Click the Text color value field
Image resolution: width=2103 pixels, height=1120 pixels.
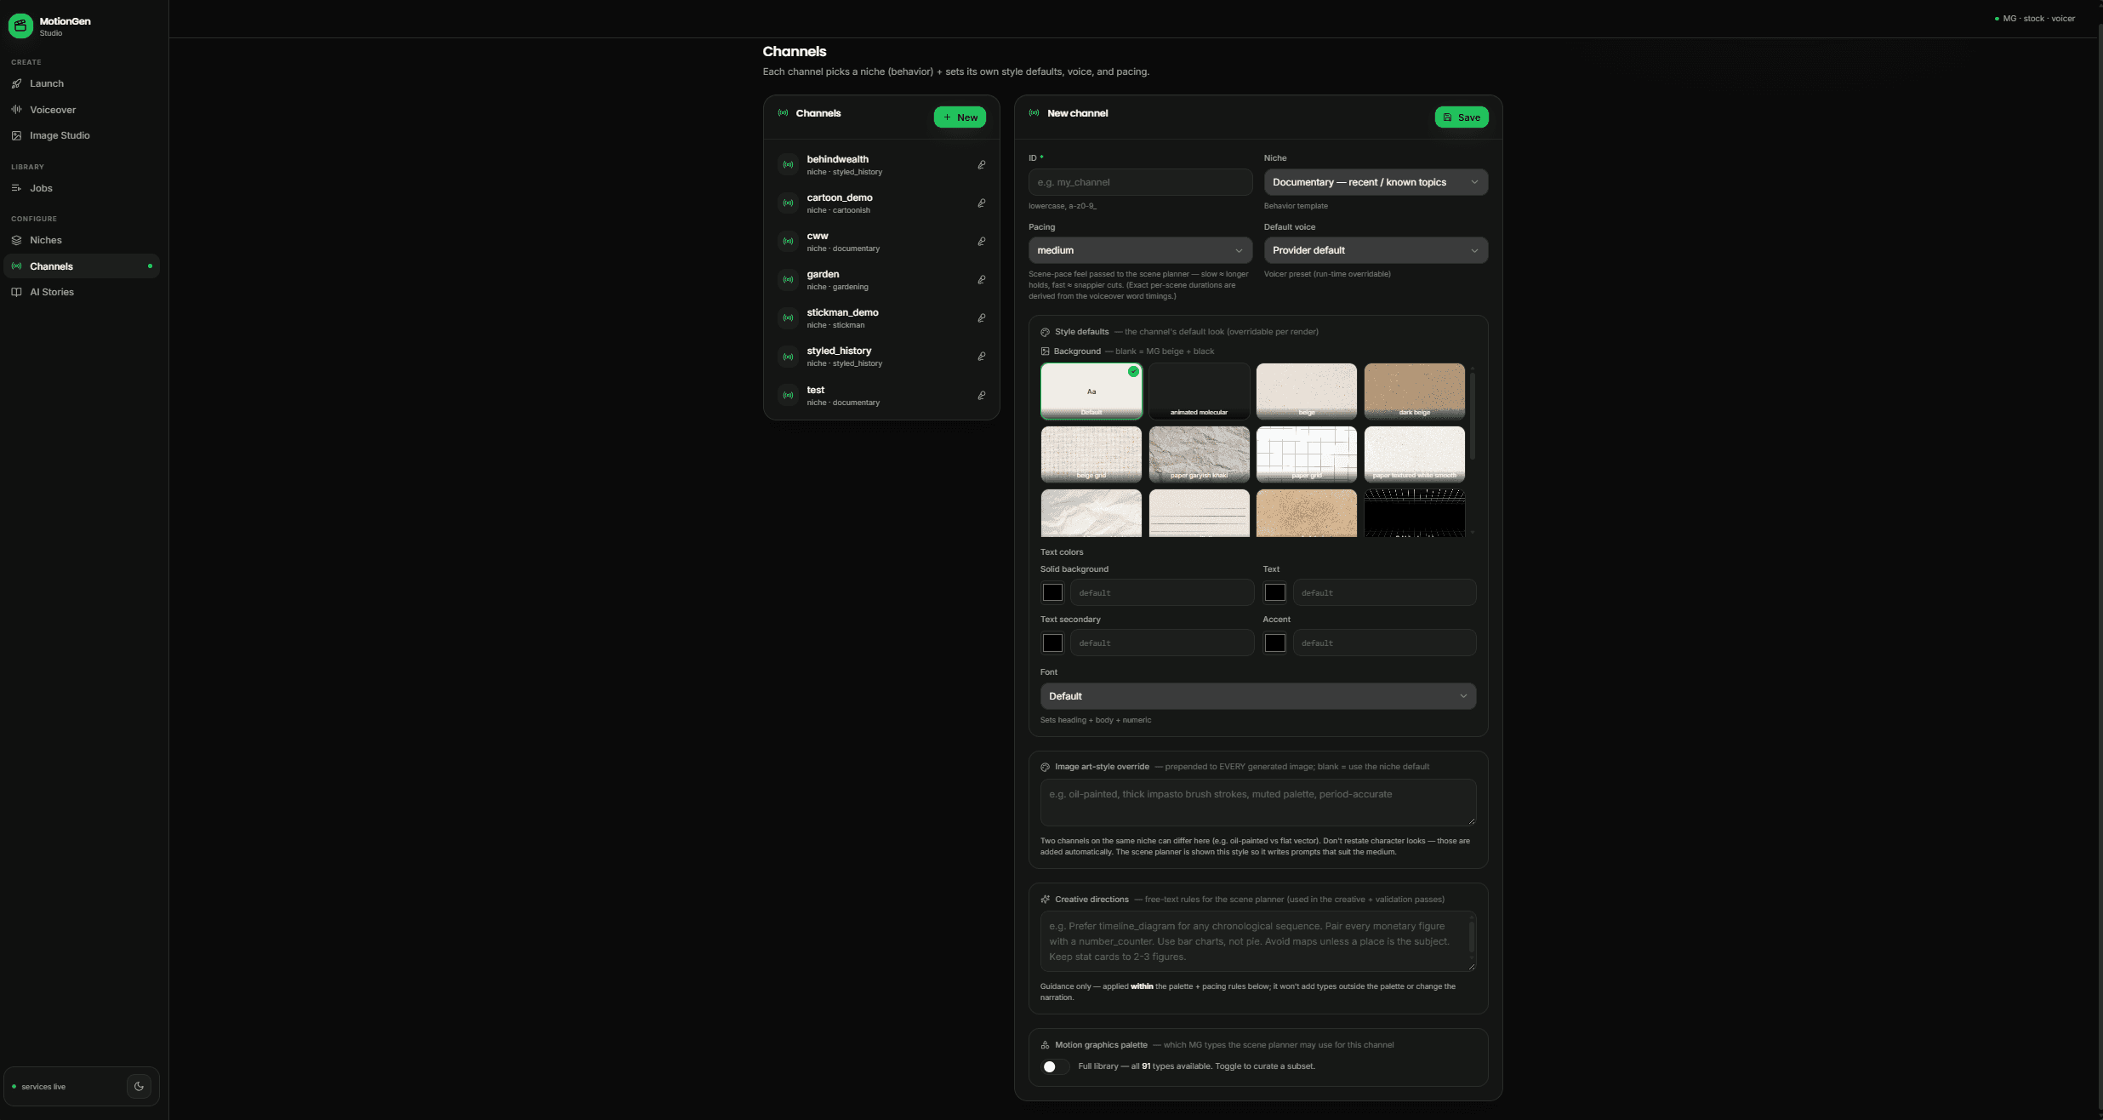coord(1384,592)
